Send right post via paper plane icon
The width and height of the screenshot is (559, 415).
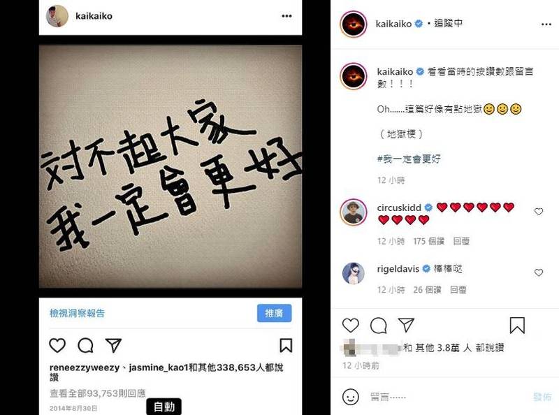tap(406, 325)
